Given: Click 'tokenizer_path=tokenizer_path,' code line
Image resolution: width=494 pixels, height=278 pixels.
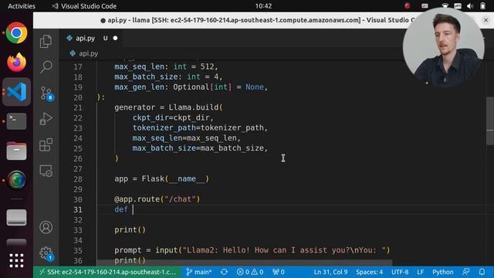Looking at the screenshot, I should 200,127.
